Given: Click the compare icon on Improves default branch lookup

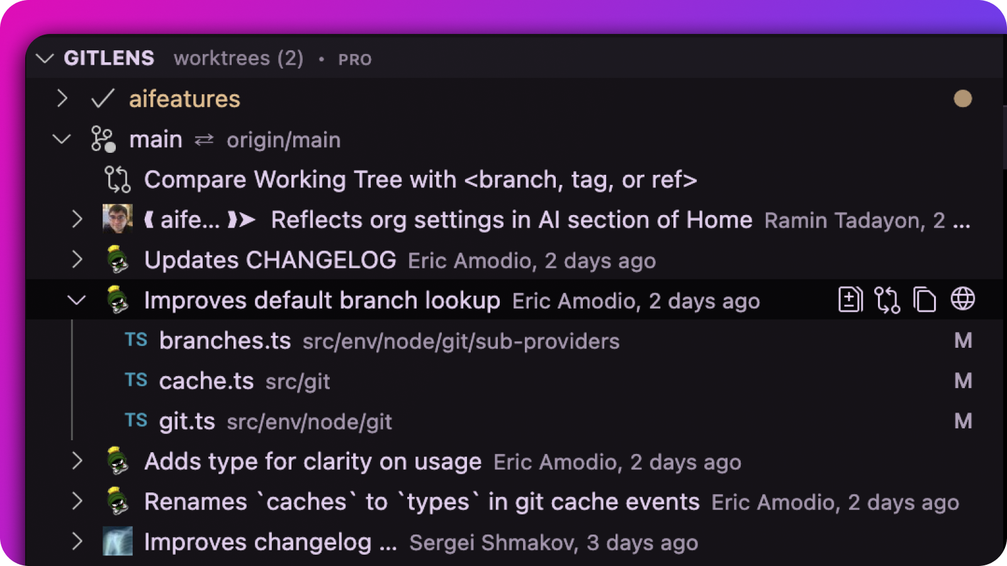Looking at the screenshot, I should [x=887, y=300].
